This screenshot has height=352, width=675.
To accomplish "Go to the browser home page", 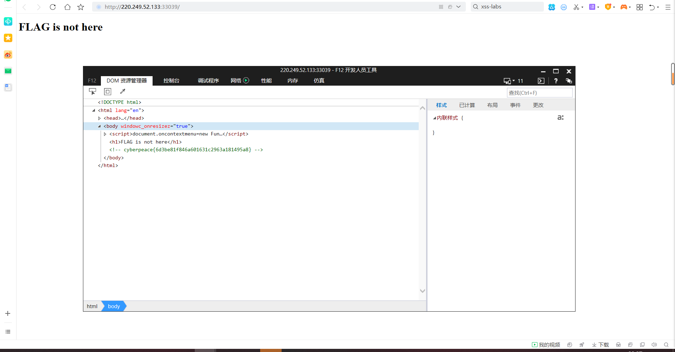I will point(67,7).
